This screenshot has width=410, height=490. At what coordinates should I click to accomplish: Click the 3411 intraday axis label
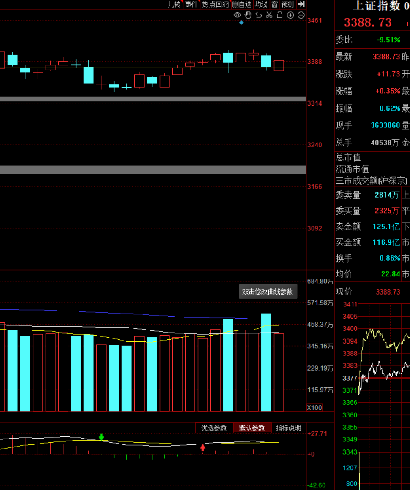tap(350, 304)
